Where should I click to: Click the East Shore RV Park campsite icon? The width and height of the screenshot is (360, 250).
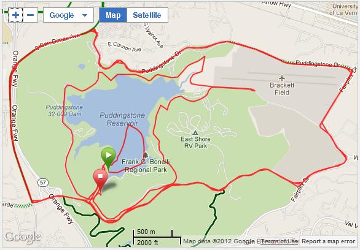click(195, 132)
